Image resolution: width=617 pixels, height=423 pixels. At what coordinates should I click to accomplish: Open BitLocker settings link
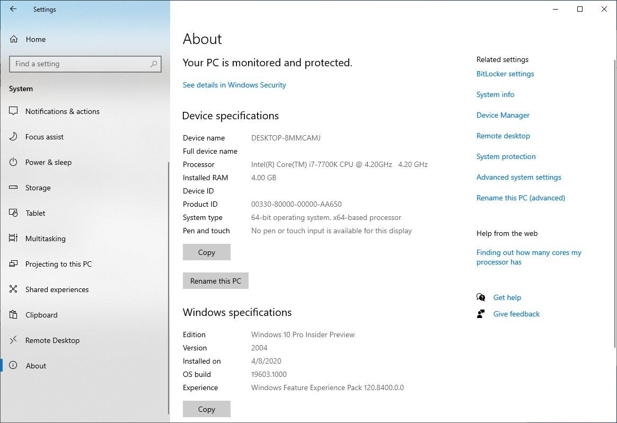(x=505, y=74)
